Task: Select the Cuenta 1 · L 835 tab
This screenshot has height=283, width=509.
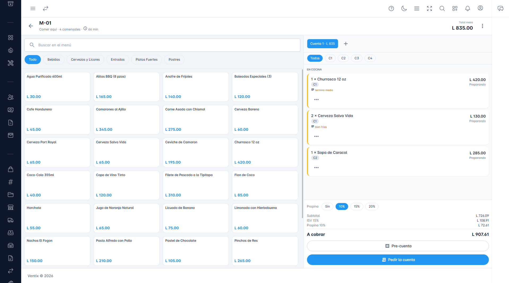Action: click(x=322, y=44)
